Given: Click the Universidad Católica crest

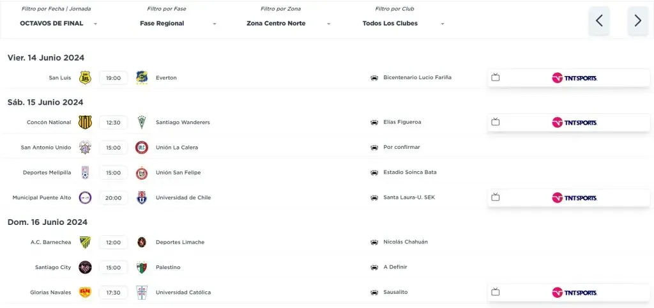Looking at the screenshot, I should point(142,292).
